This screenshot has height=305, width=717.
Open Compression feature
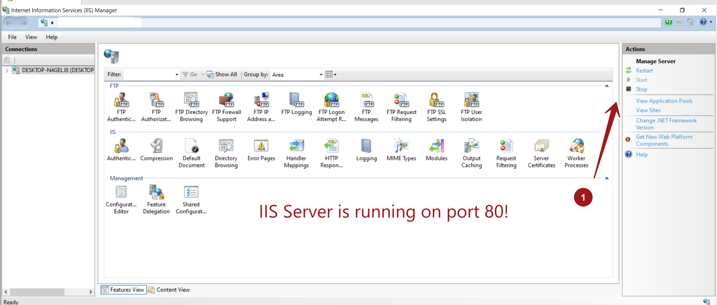pos(156,150)
